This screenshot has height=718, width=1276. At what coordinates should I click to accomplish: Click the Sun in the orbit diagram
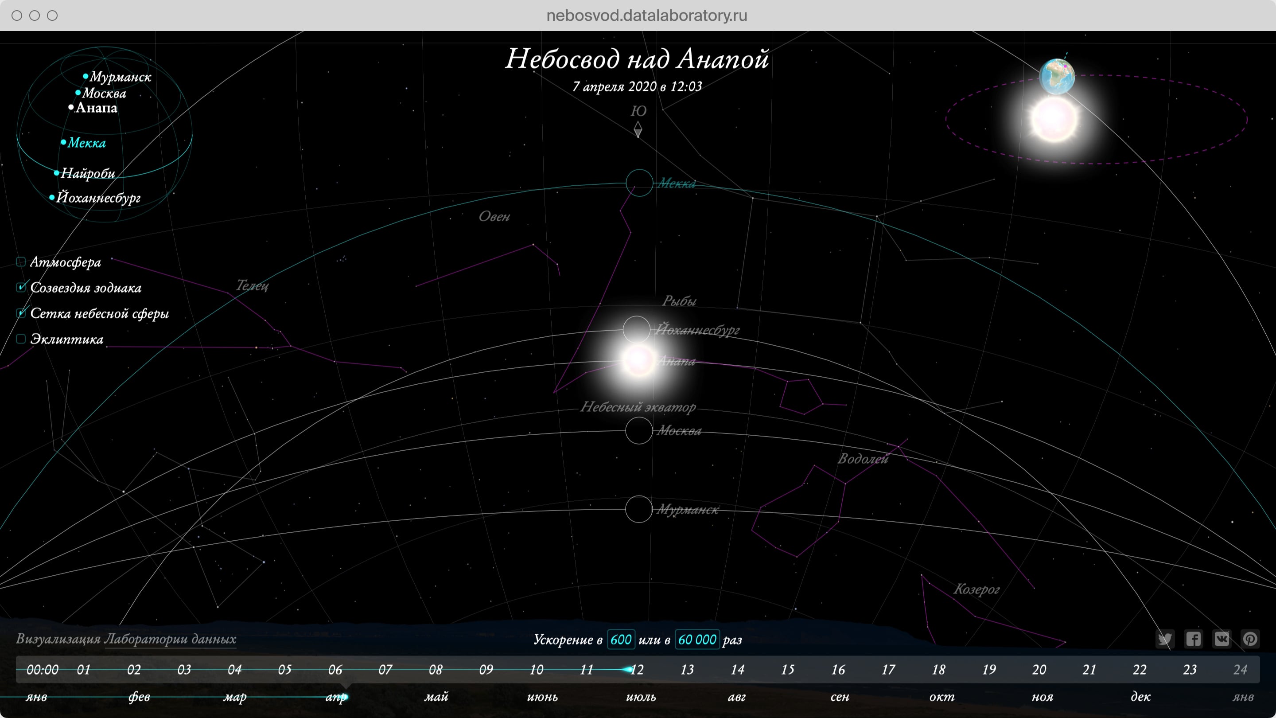point(1054,119)
